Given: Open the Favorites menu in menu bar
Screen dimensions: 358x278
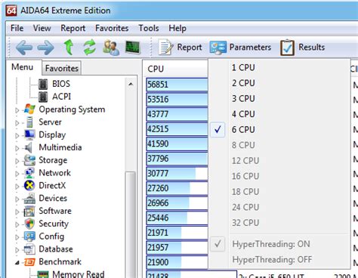Looking at the screenshot, I should click(112, 28).
